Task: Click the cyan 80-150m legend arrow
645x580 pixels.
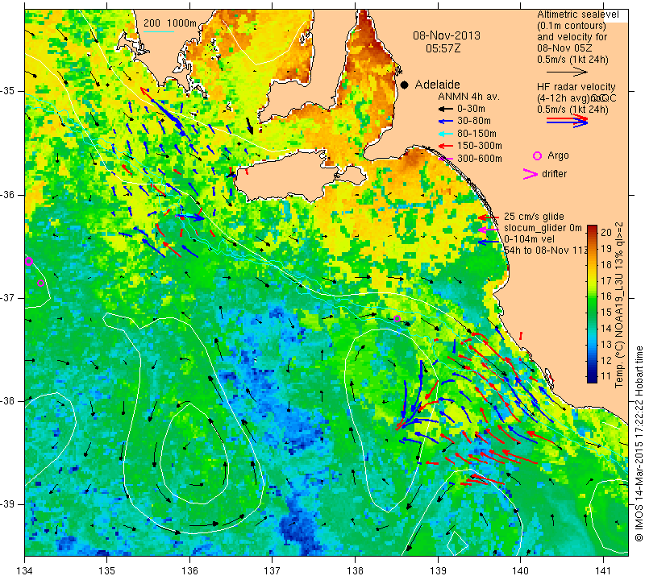Action: (x=445, y=134)
